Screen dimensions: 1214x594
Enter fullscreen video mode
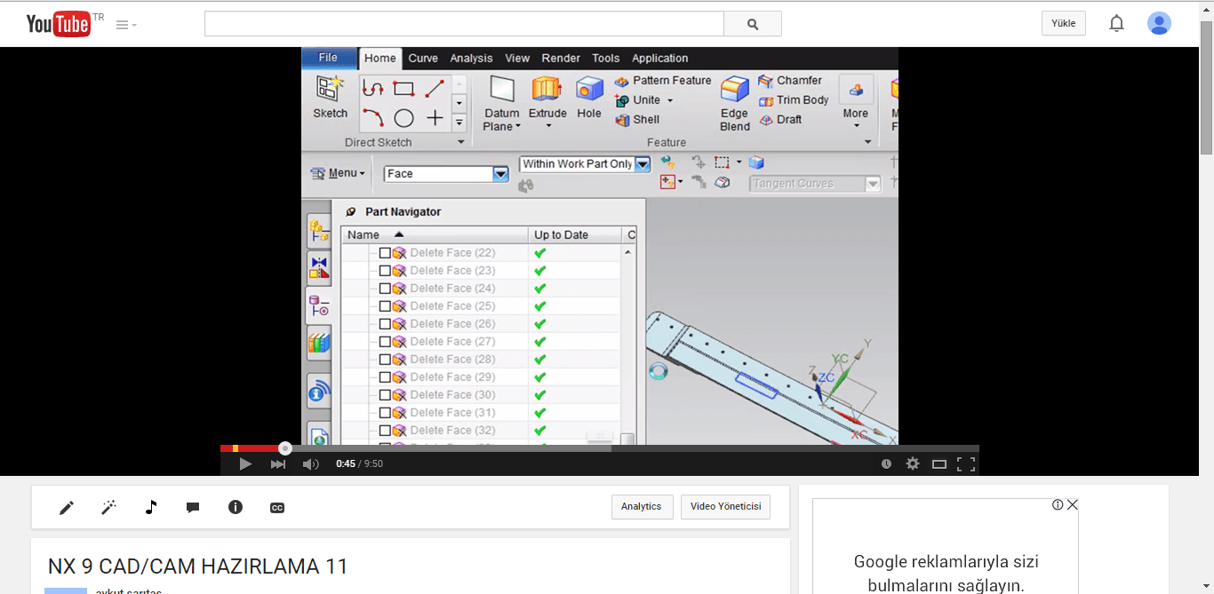point(966,463)
